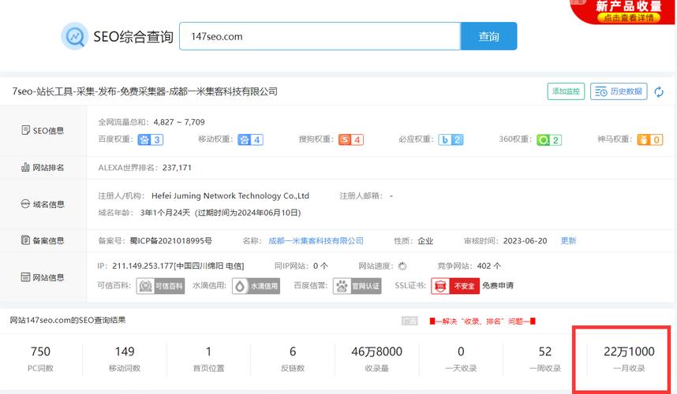Viewport: 677px width, 394px height.
Task: Click the ALEXA世界排名 237,171 value
Action: 177,168
